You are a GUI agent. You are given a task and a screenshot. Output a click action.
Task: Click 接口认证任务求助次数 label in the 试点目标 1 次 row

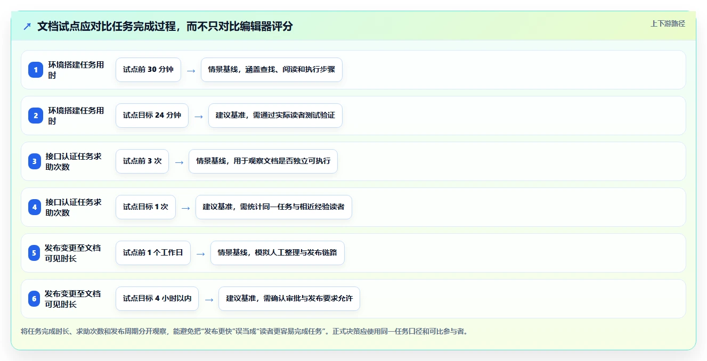pos(74,207)
